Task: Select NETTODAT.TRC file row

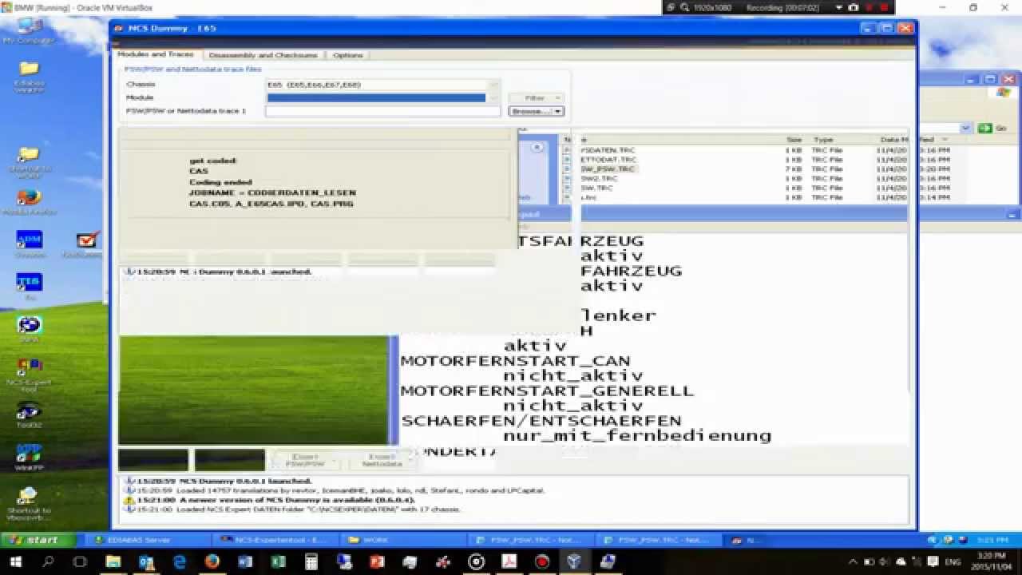Action: (x=608, y=160)
